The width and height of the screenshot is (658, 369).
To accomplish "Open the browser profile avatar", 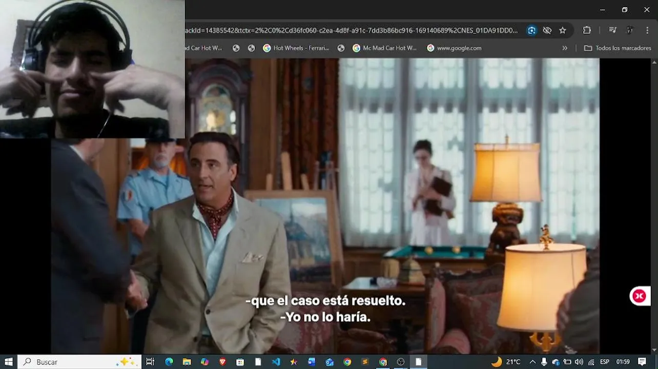I will [x=629, y=30].
